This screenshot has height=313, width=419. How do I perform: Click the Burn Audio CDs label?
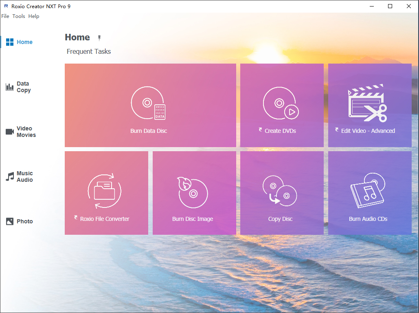pyautogui.click(x=368, y=219)
